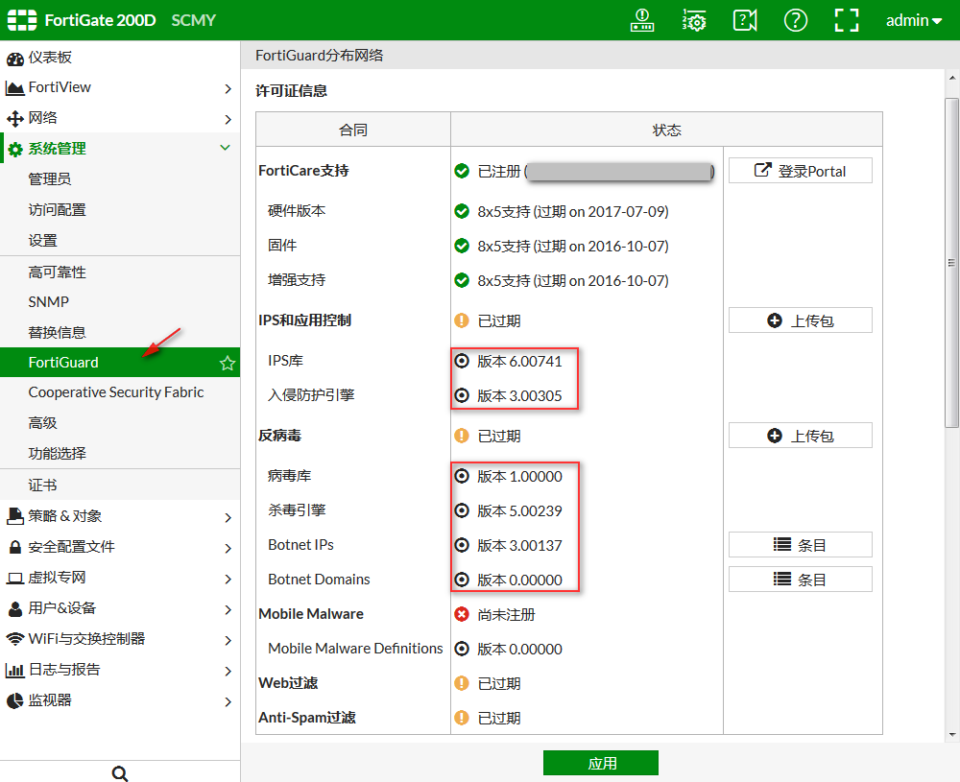Click 条目 button for Botnet IPs
This screenshot has height=782, width=960.
pos(801,545)
